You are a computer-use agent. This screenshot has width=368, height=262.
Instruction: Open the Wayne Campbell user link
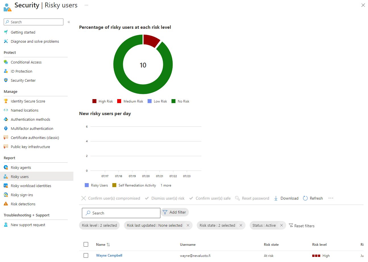tap(109, 255)
